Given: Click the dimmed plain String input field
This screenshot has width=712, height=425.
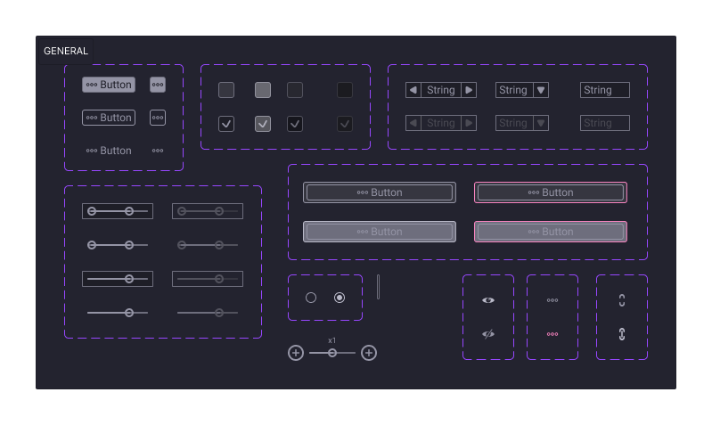Looking at the screenshot, I should pos(605,123).
